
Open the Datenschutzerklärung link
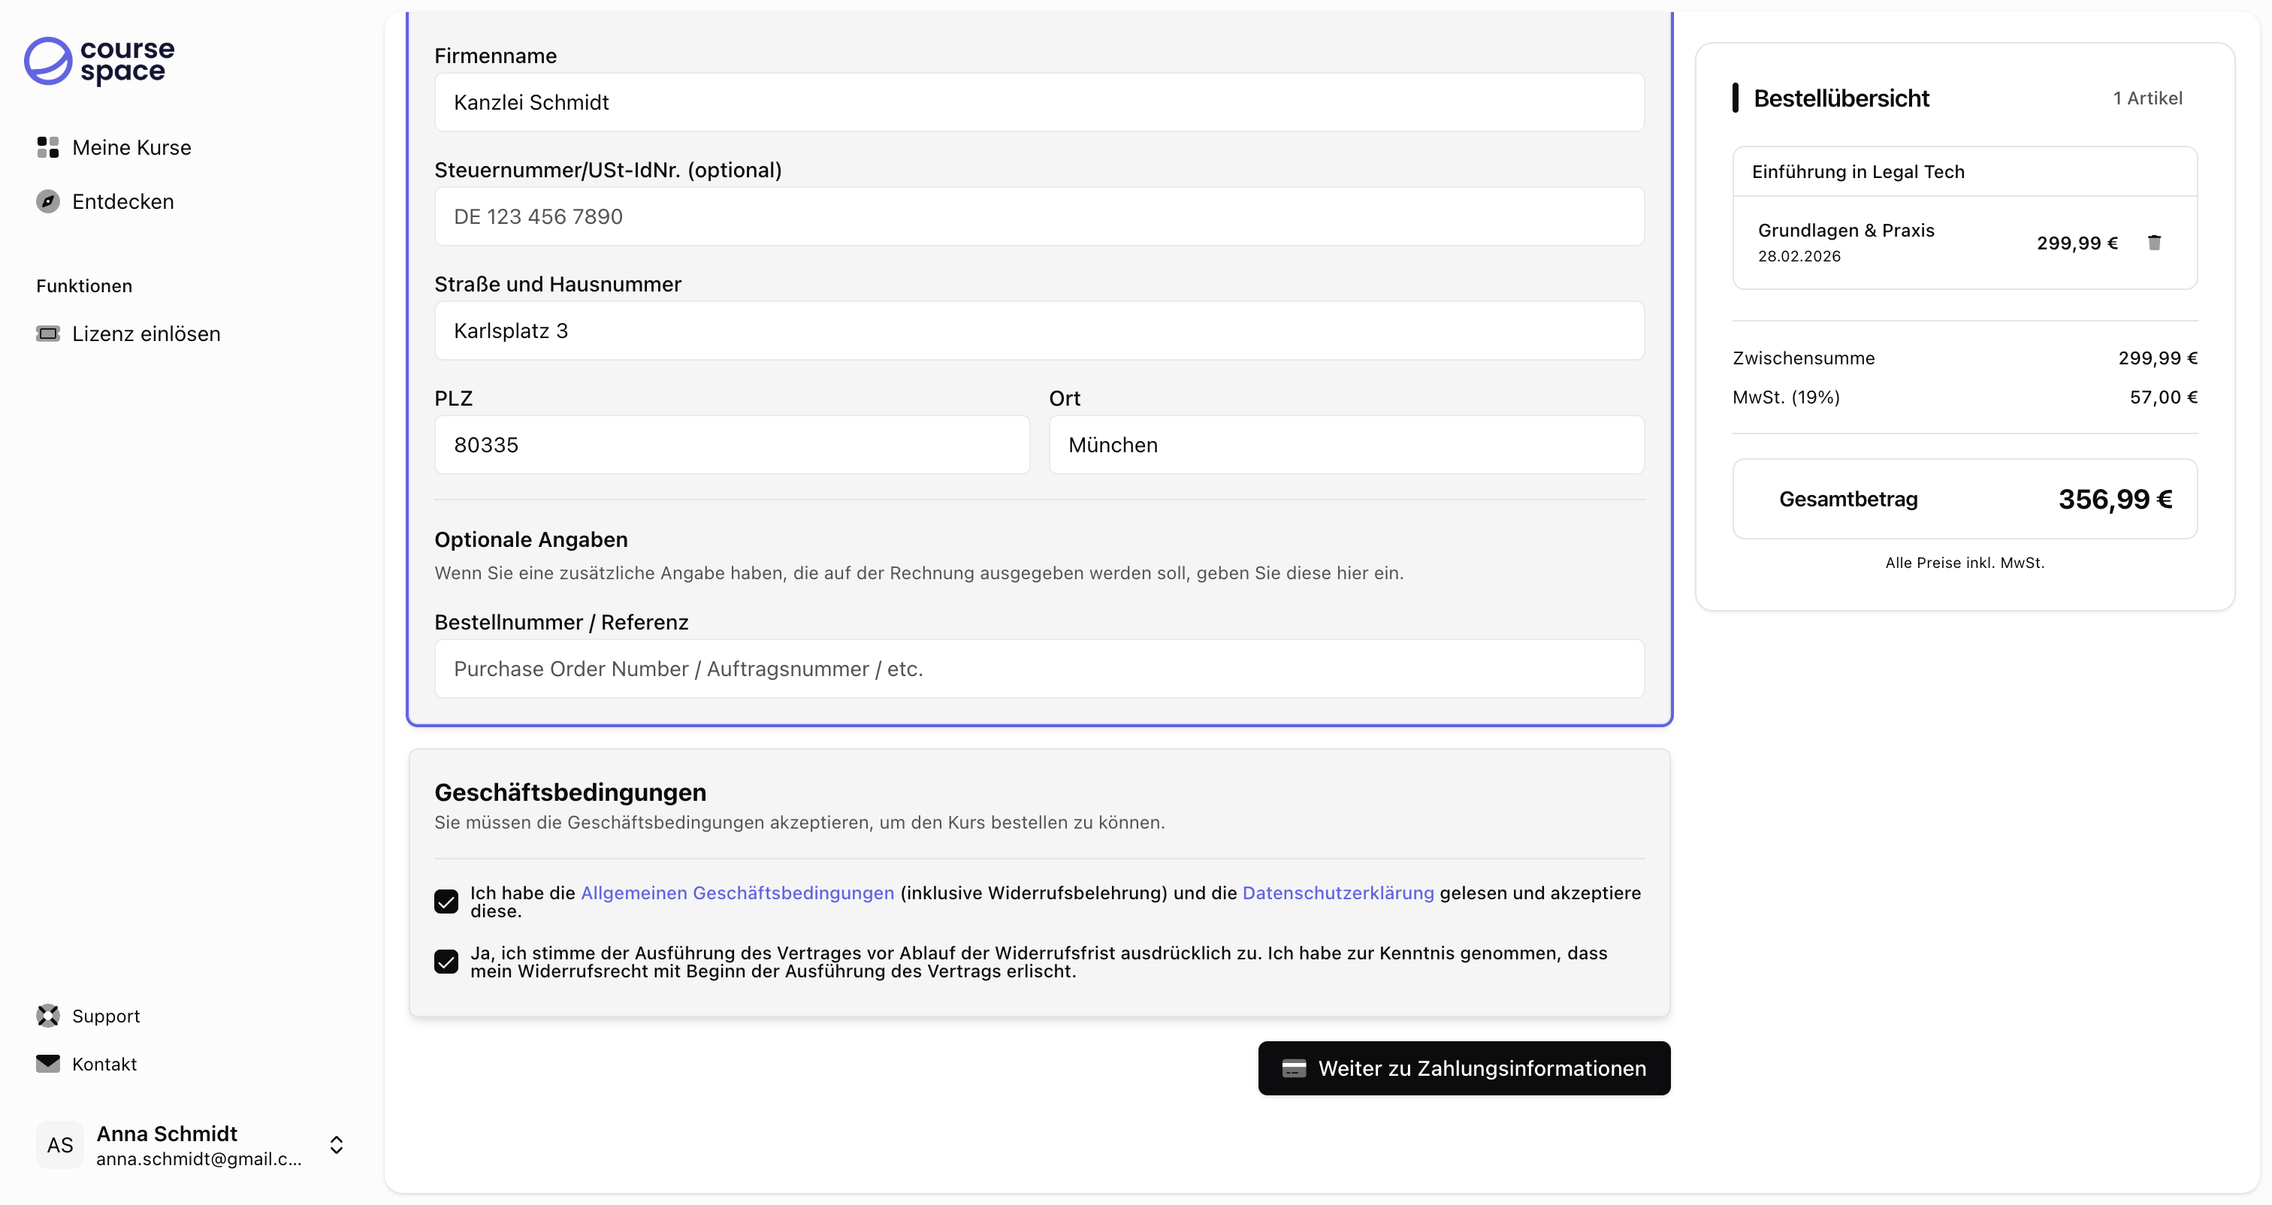point(1337,892)
